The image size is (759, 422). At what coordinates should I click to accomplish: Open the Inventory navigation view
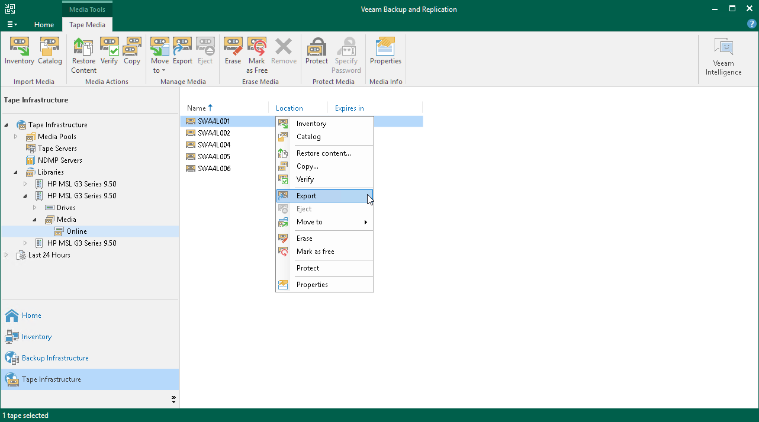tap(90, 337)
